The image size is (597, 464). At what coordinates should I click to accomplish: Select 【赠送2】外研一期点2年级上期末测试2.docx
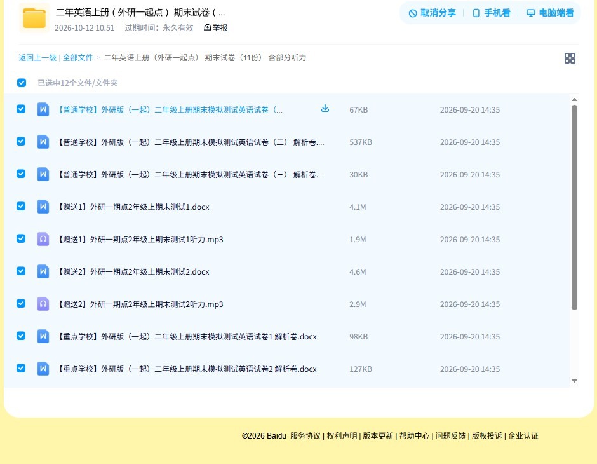click(x=133, y=271)
